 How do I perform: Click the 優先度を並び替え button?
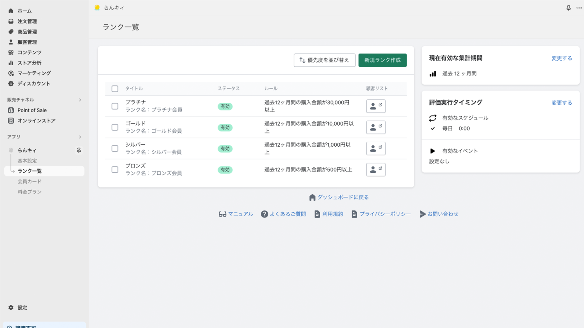click(x=324, y=60)
